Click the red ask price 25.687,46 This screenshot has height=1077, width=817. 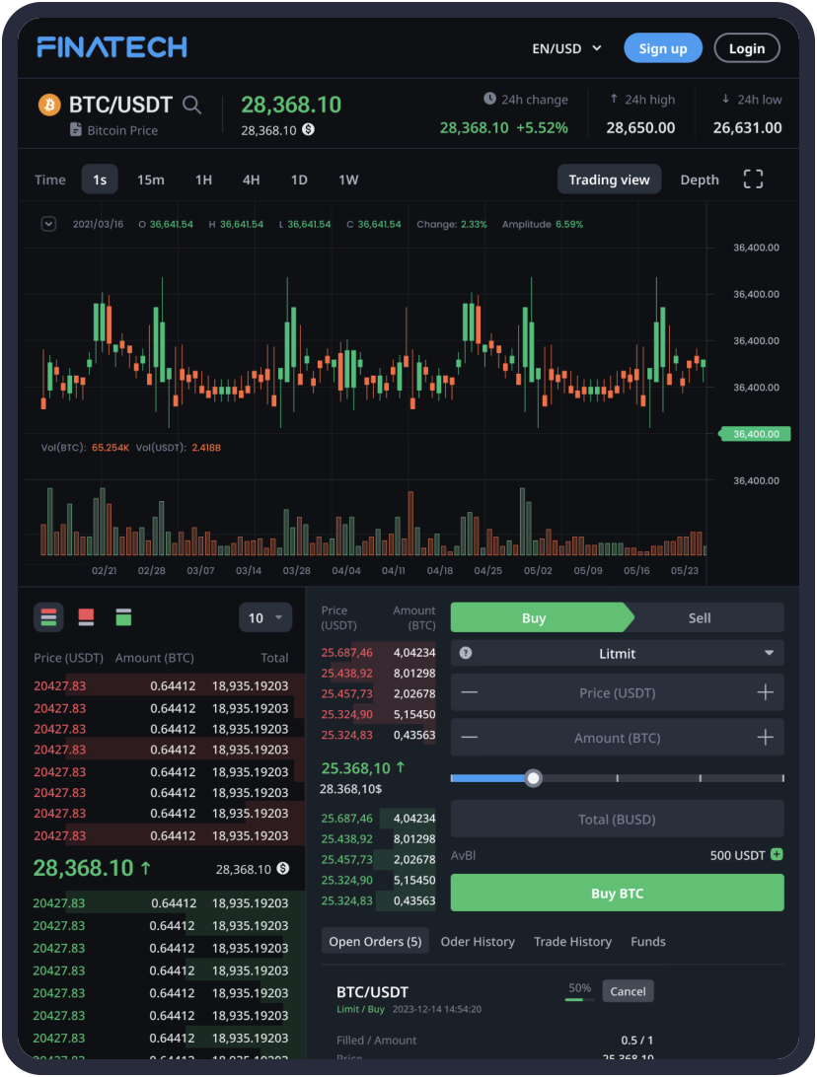coord(347,653)
